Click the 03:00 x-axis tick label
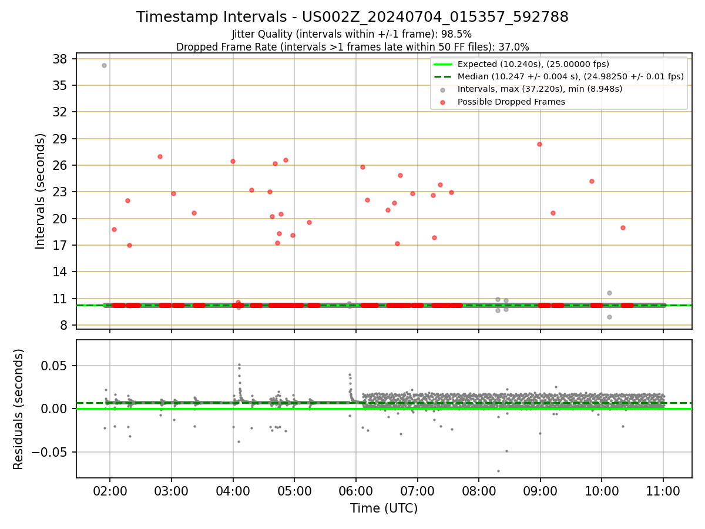 [172, 491]
